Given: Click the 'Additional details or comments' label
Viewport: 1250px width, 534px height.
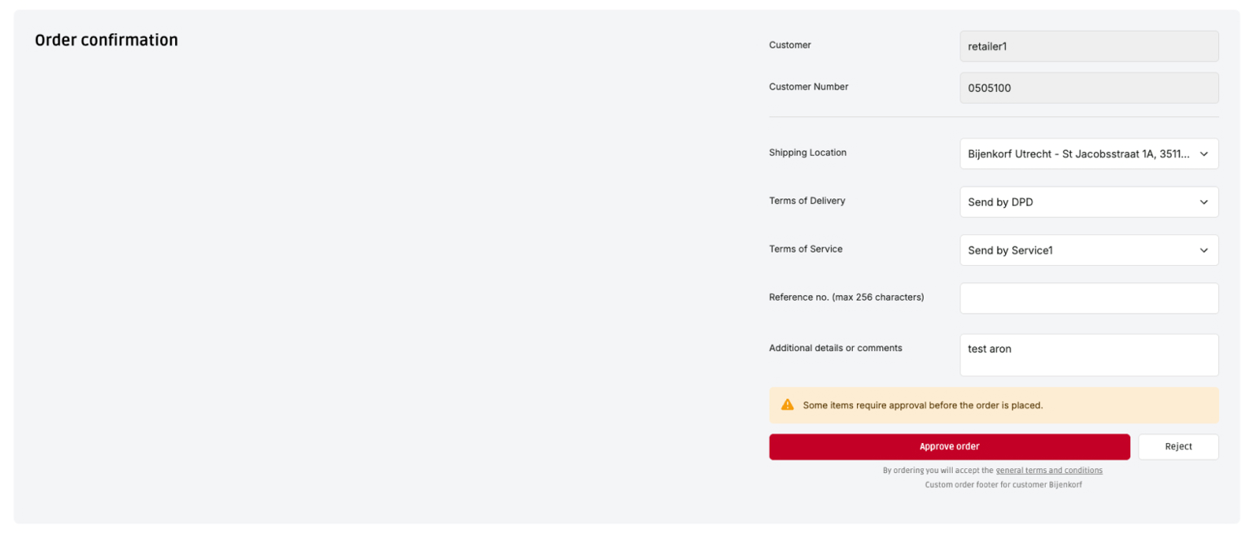Looking at the screenshot, I should (x=835, y=348).
